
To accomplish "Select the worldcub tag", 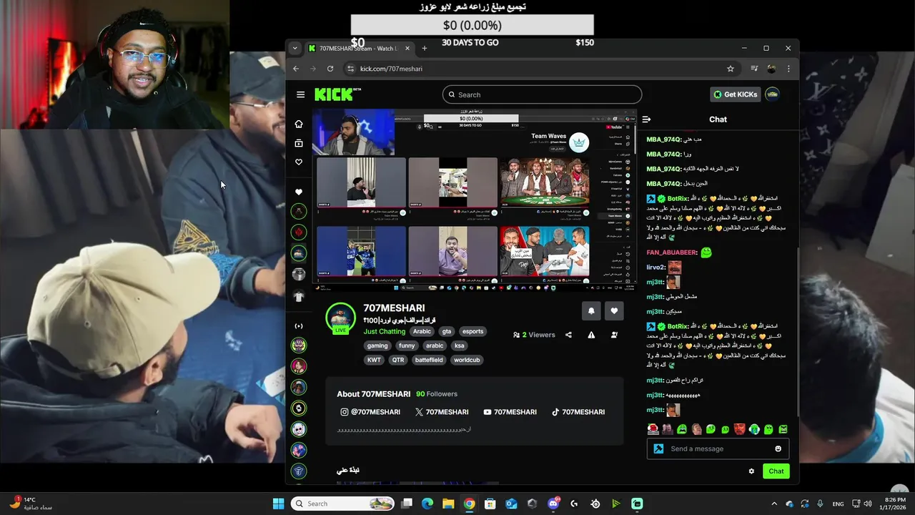I will click(x=467, y=360).
